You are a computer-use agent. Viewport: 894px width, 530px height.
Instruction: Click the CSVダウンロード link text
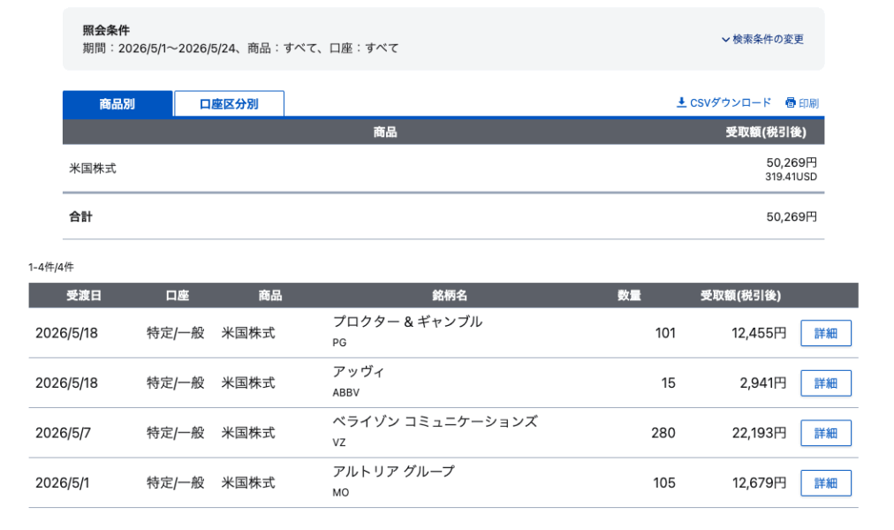[x=731, y=102]
